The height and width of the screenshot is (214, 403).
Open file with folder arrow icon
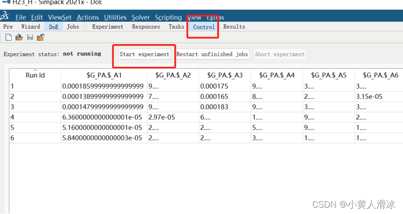coord(19,37)
